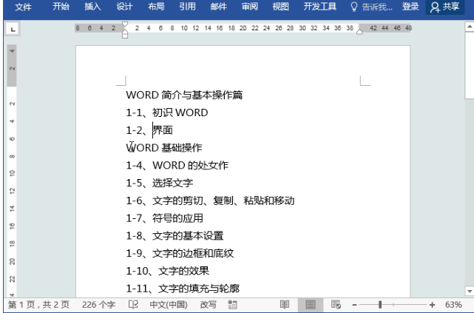
Task: Click the first line indent marker on ruler
Action: [125, 24]
